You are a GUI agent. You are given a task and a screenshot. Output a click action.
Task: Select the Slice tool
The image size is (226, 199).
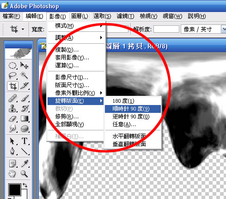pos(24,86)
